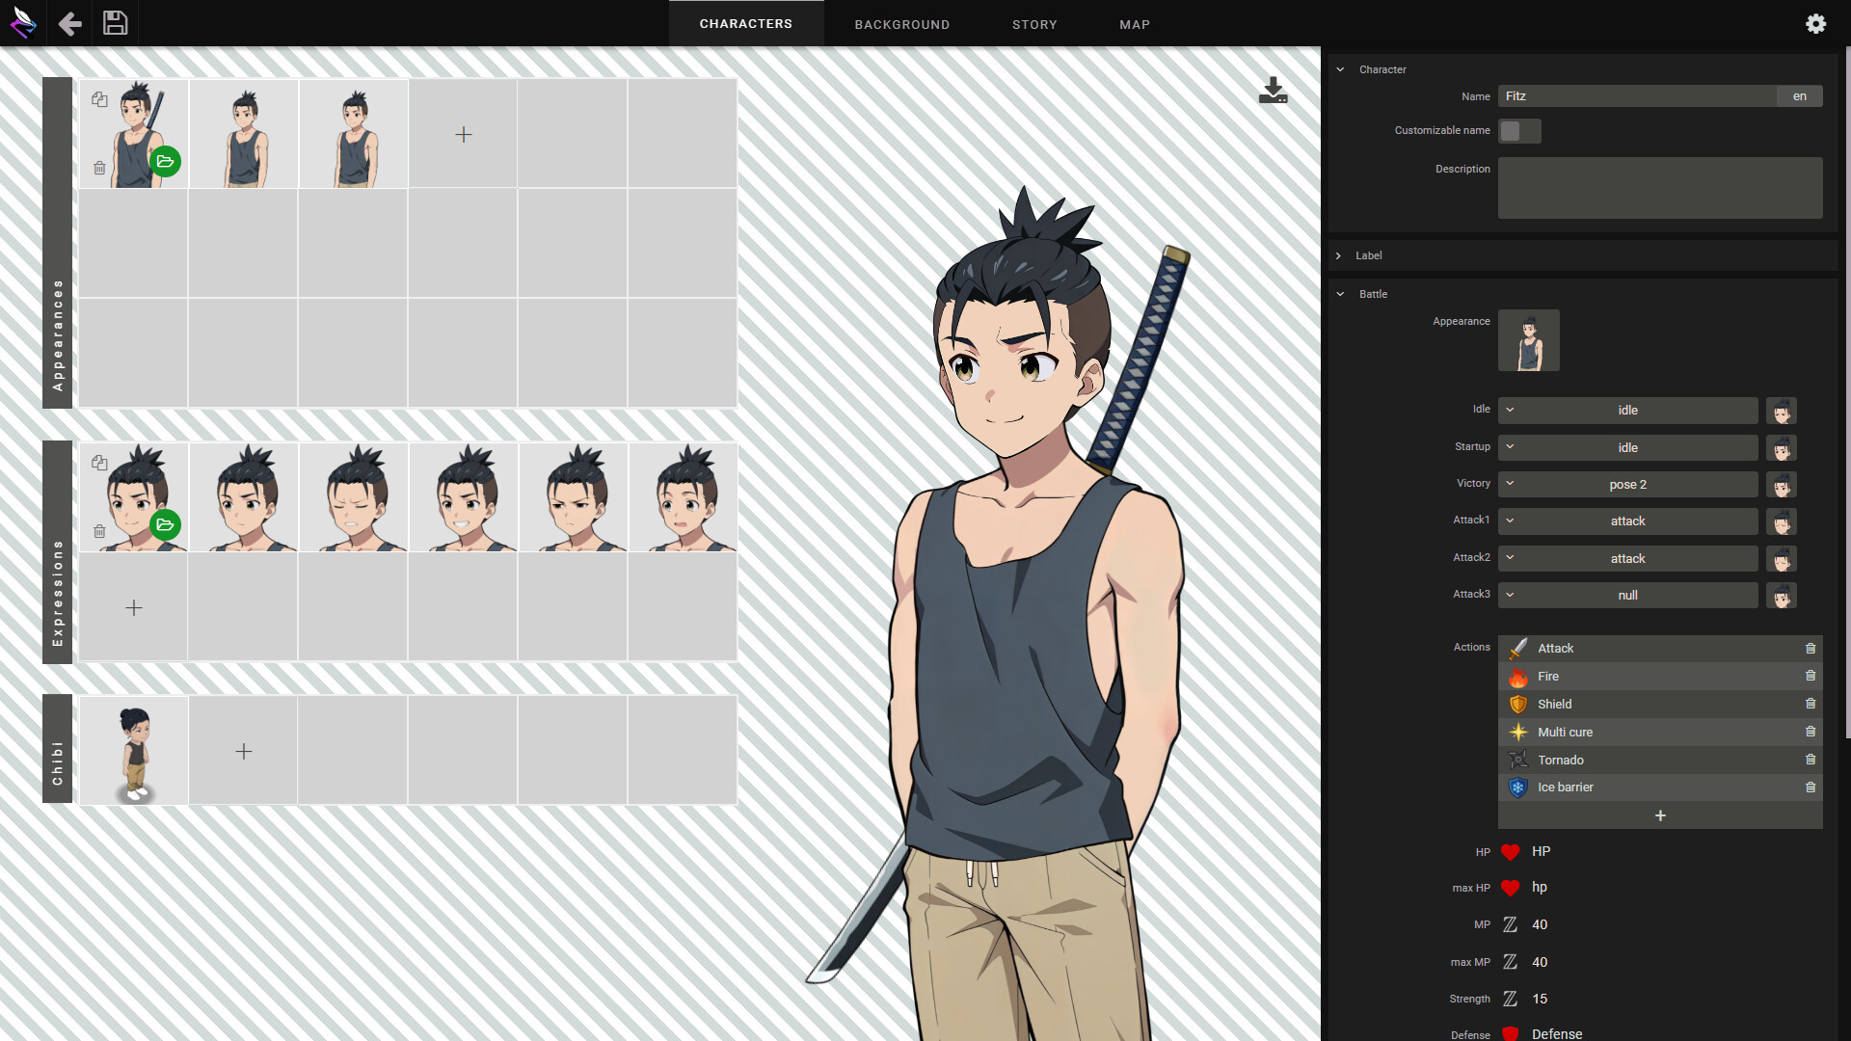Add a new action with the plus button
The image size is (1851, 1041).
(x=1659, y=815)
